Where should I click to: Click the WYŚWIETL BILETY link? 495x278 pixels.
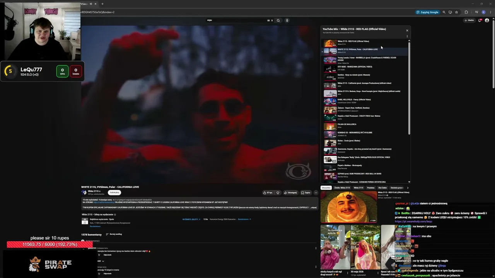(191, 219)
